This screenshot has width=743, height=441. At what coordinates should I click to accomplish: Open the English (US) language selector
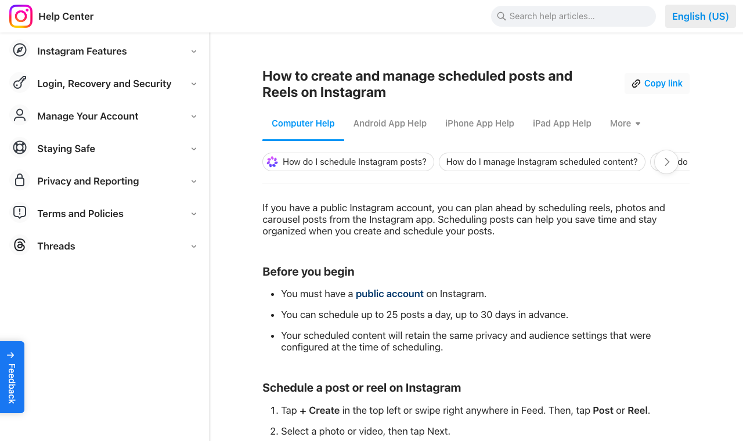(x=701, y=16)
